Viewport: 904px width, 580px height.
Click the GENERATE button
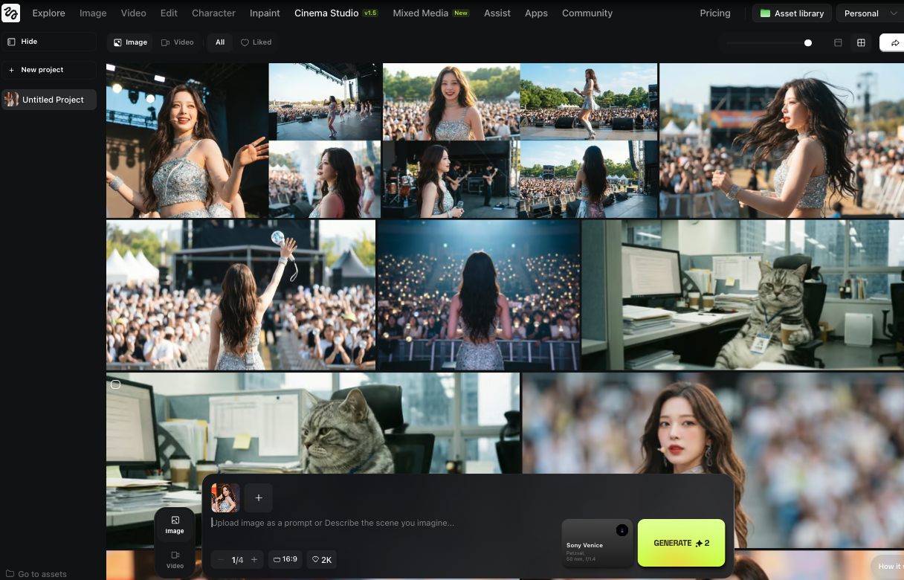click(x=681, y=543)
